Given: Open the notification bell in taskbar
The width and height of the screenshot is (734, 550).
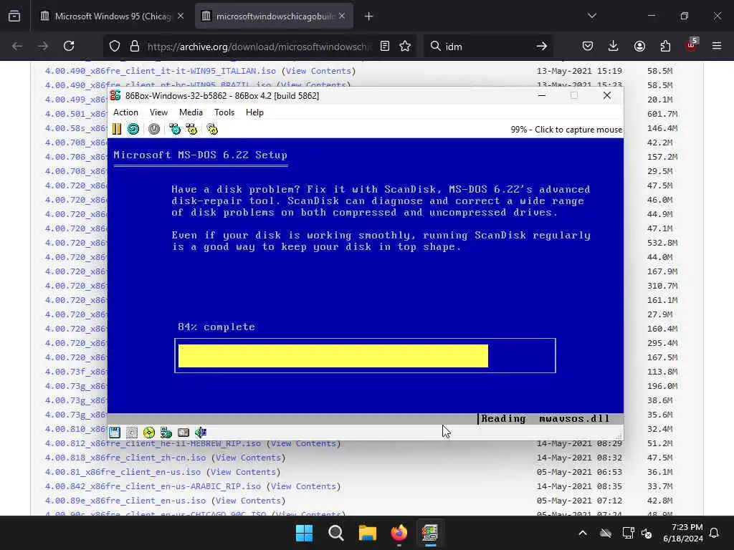Looking at the screenshot, I should pyautogui.click(x=715, y=533).
